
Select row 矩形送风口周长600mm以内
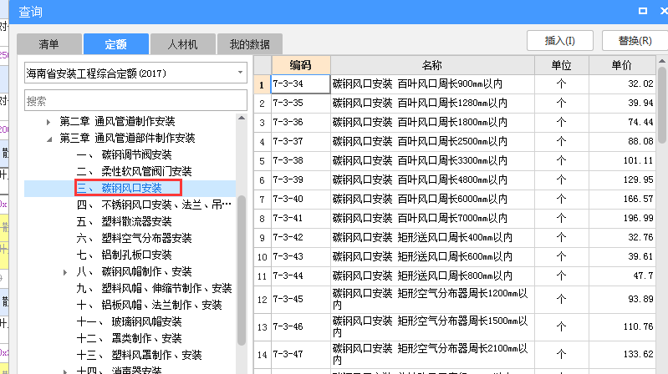(x=432, y=256)
